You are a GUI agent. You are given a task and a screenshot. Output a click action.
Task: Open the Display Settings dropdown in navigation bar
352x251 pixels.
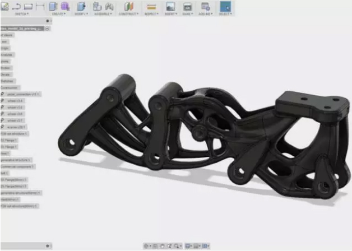[x=189, y=245]
